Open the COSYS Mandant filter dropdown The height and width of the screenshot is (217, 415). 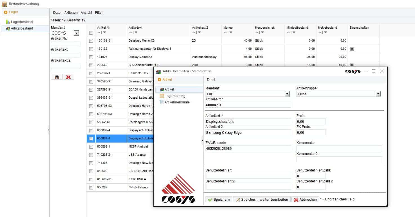point(76,33)
